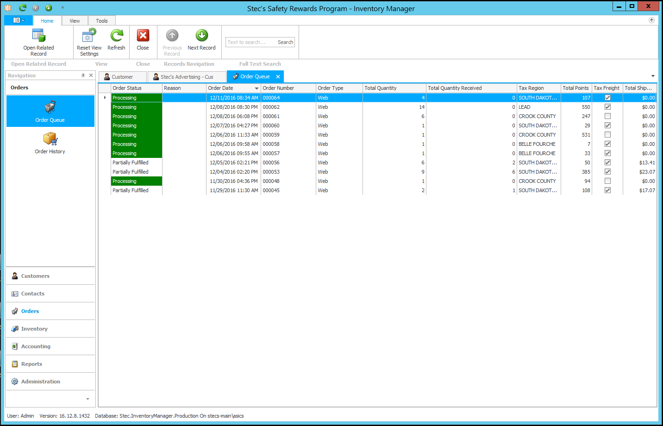663x426 pixels.
Task: Toggle Tax Freight checkbox for order 000062
Action: point(607,107)
